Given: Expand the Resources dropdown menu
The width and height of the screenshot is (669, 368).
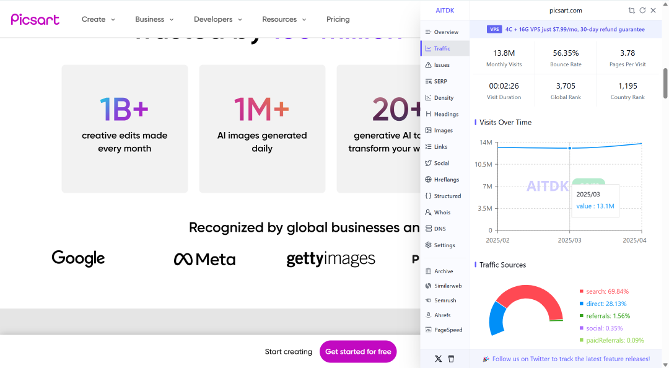Looking at the screenshot, I should 284,19.
